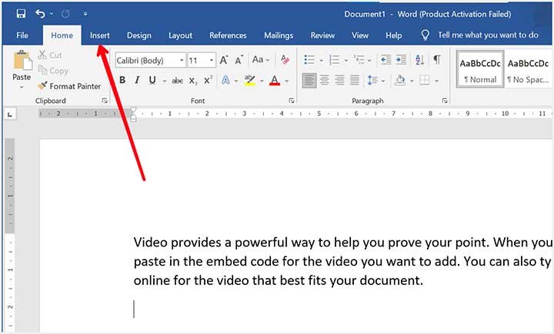Open the Undo history dropdown arrow
Viewport: 554px width, 334px height.
pyautogui.click(x=52, y=14)
